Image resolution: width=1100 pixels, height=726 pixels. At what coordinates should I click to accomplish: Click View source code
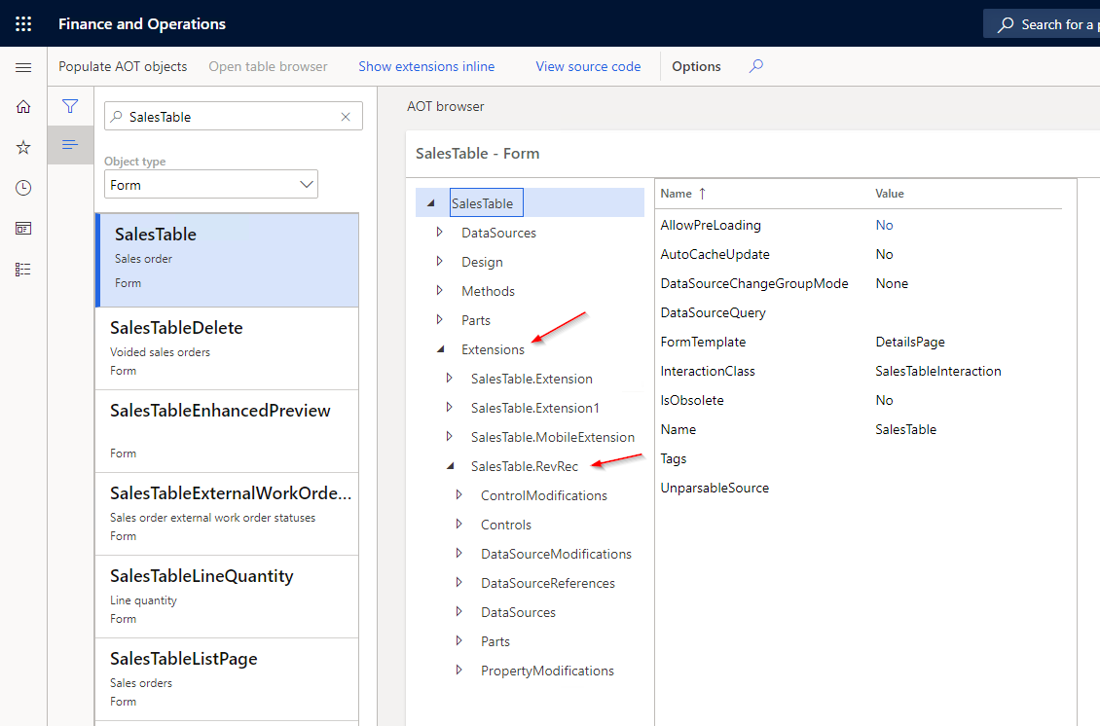click(x=588, y=66)
